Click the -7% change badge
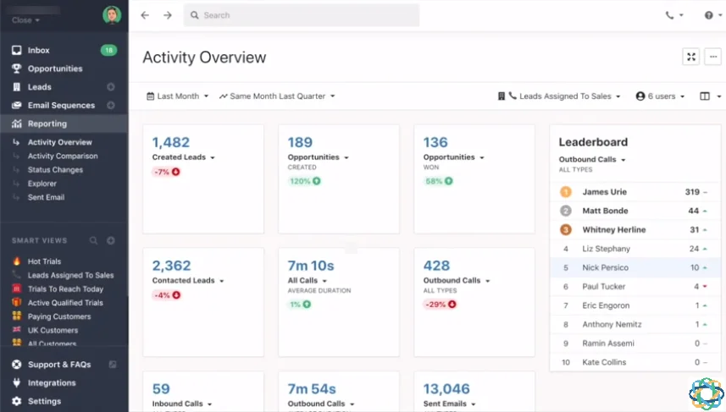The width and height of the screenshot is (726, 412). (x=167, y=172)
